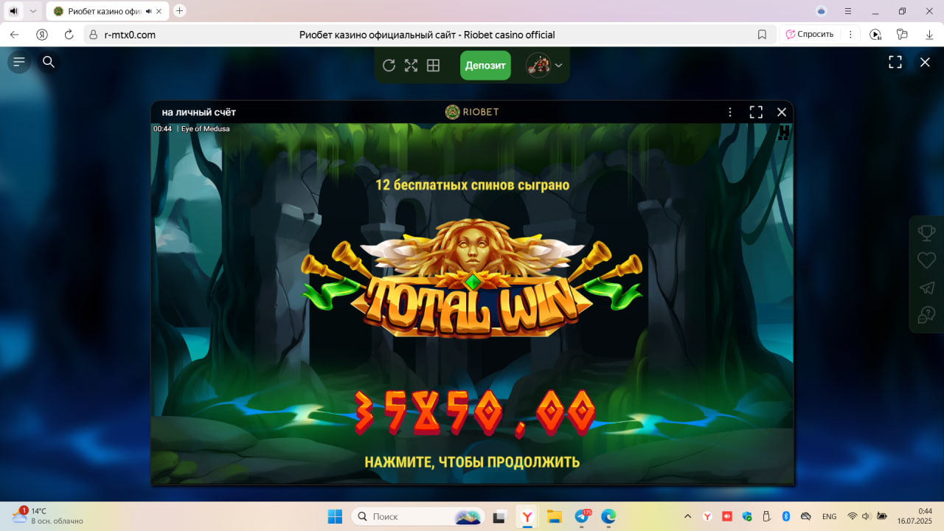Viewport: 944px width, 531px height.
Task: Add game to favorites with heart icon
Action: 926,260
